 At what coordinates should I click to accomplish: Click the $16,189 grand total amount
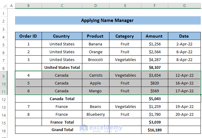pos(154,130)
